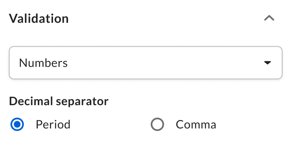Click the Numbers text in the combo box
Screen dimensions: 292x142
[x=43, y=63]
